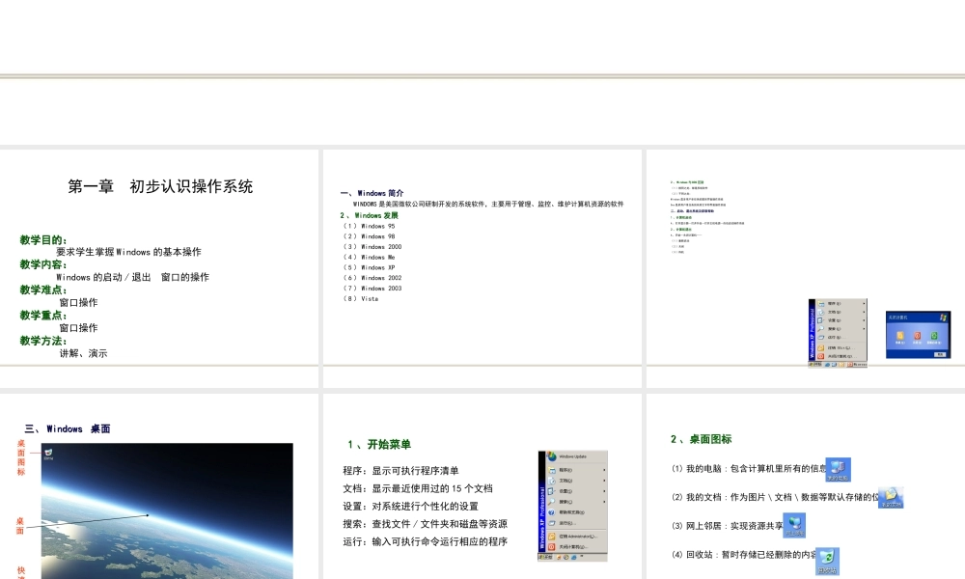This screenshot has width=965, height=579.
Task: Click text (4) 回收站 description
Action: tap(743, 555)
